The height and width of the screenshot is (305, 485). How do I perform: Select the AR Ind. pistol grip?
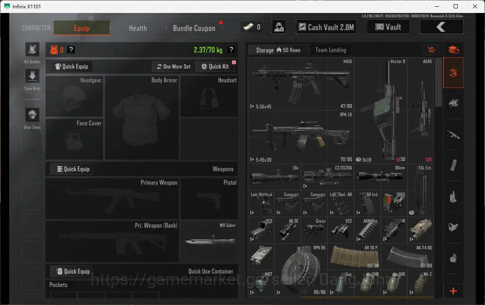(367, 204)
